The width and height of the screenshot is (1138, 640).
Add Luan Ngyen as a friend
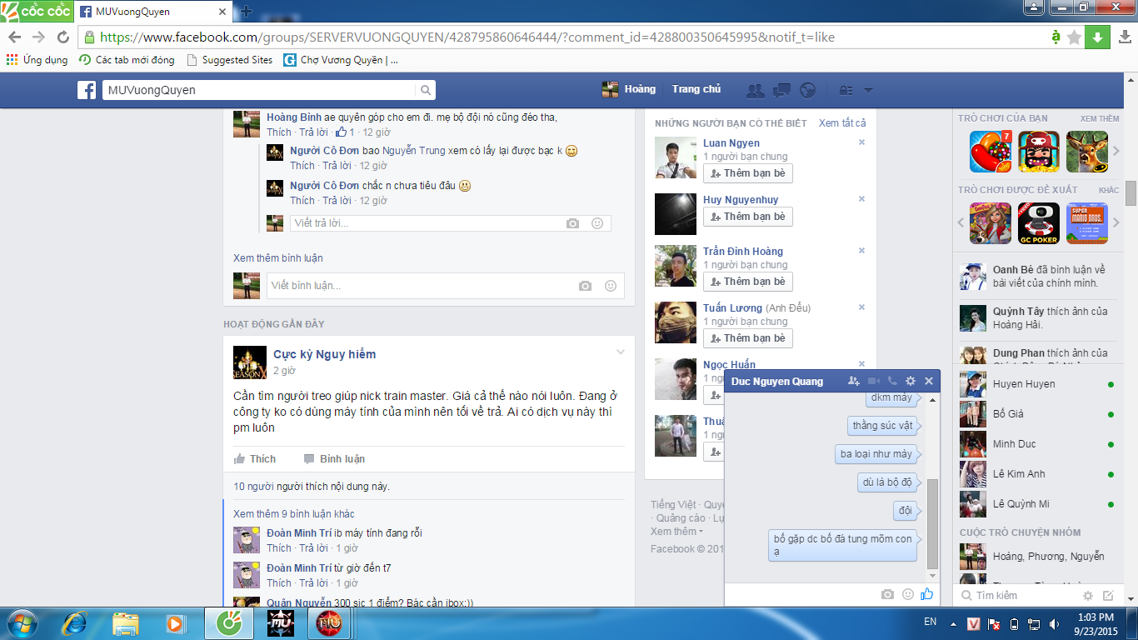[747, 173]
